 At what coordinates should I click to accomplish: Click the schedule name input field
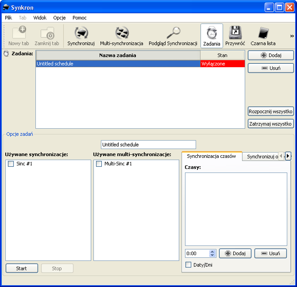tap(148, 145)
